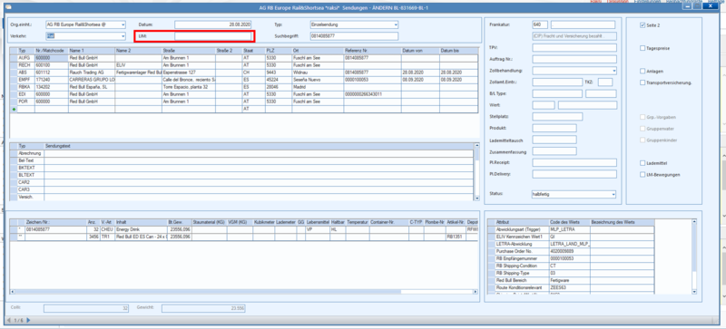Click the Espenstrasse 127 street cell
726x329 pixels.
(189, 73)
